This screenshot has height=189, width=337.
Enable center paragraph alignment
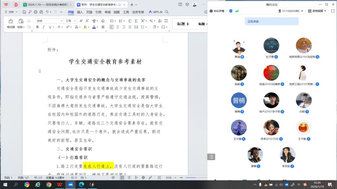tap(117, 27)
